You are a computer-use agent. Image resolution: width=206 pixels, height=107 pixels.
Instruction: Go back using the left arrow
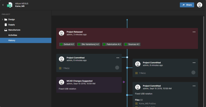(x=3, y=5)
